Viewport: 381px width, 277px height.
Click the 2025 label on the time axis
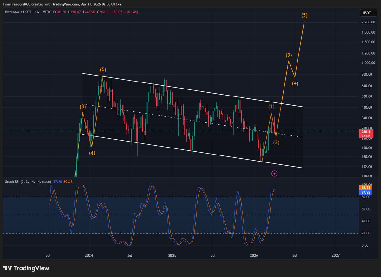click(172, 255)
